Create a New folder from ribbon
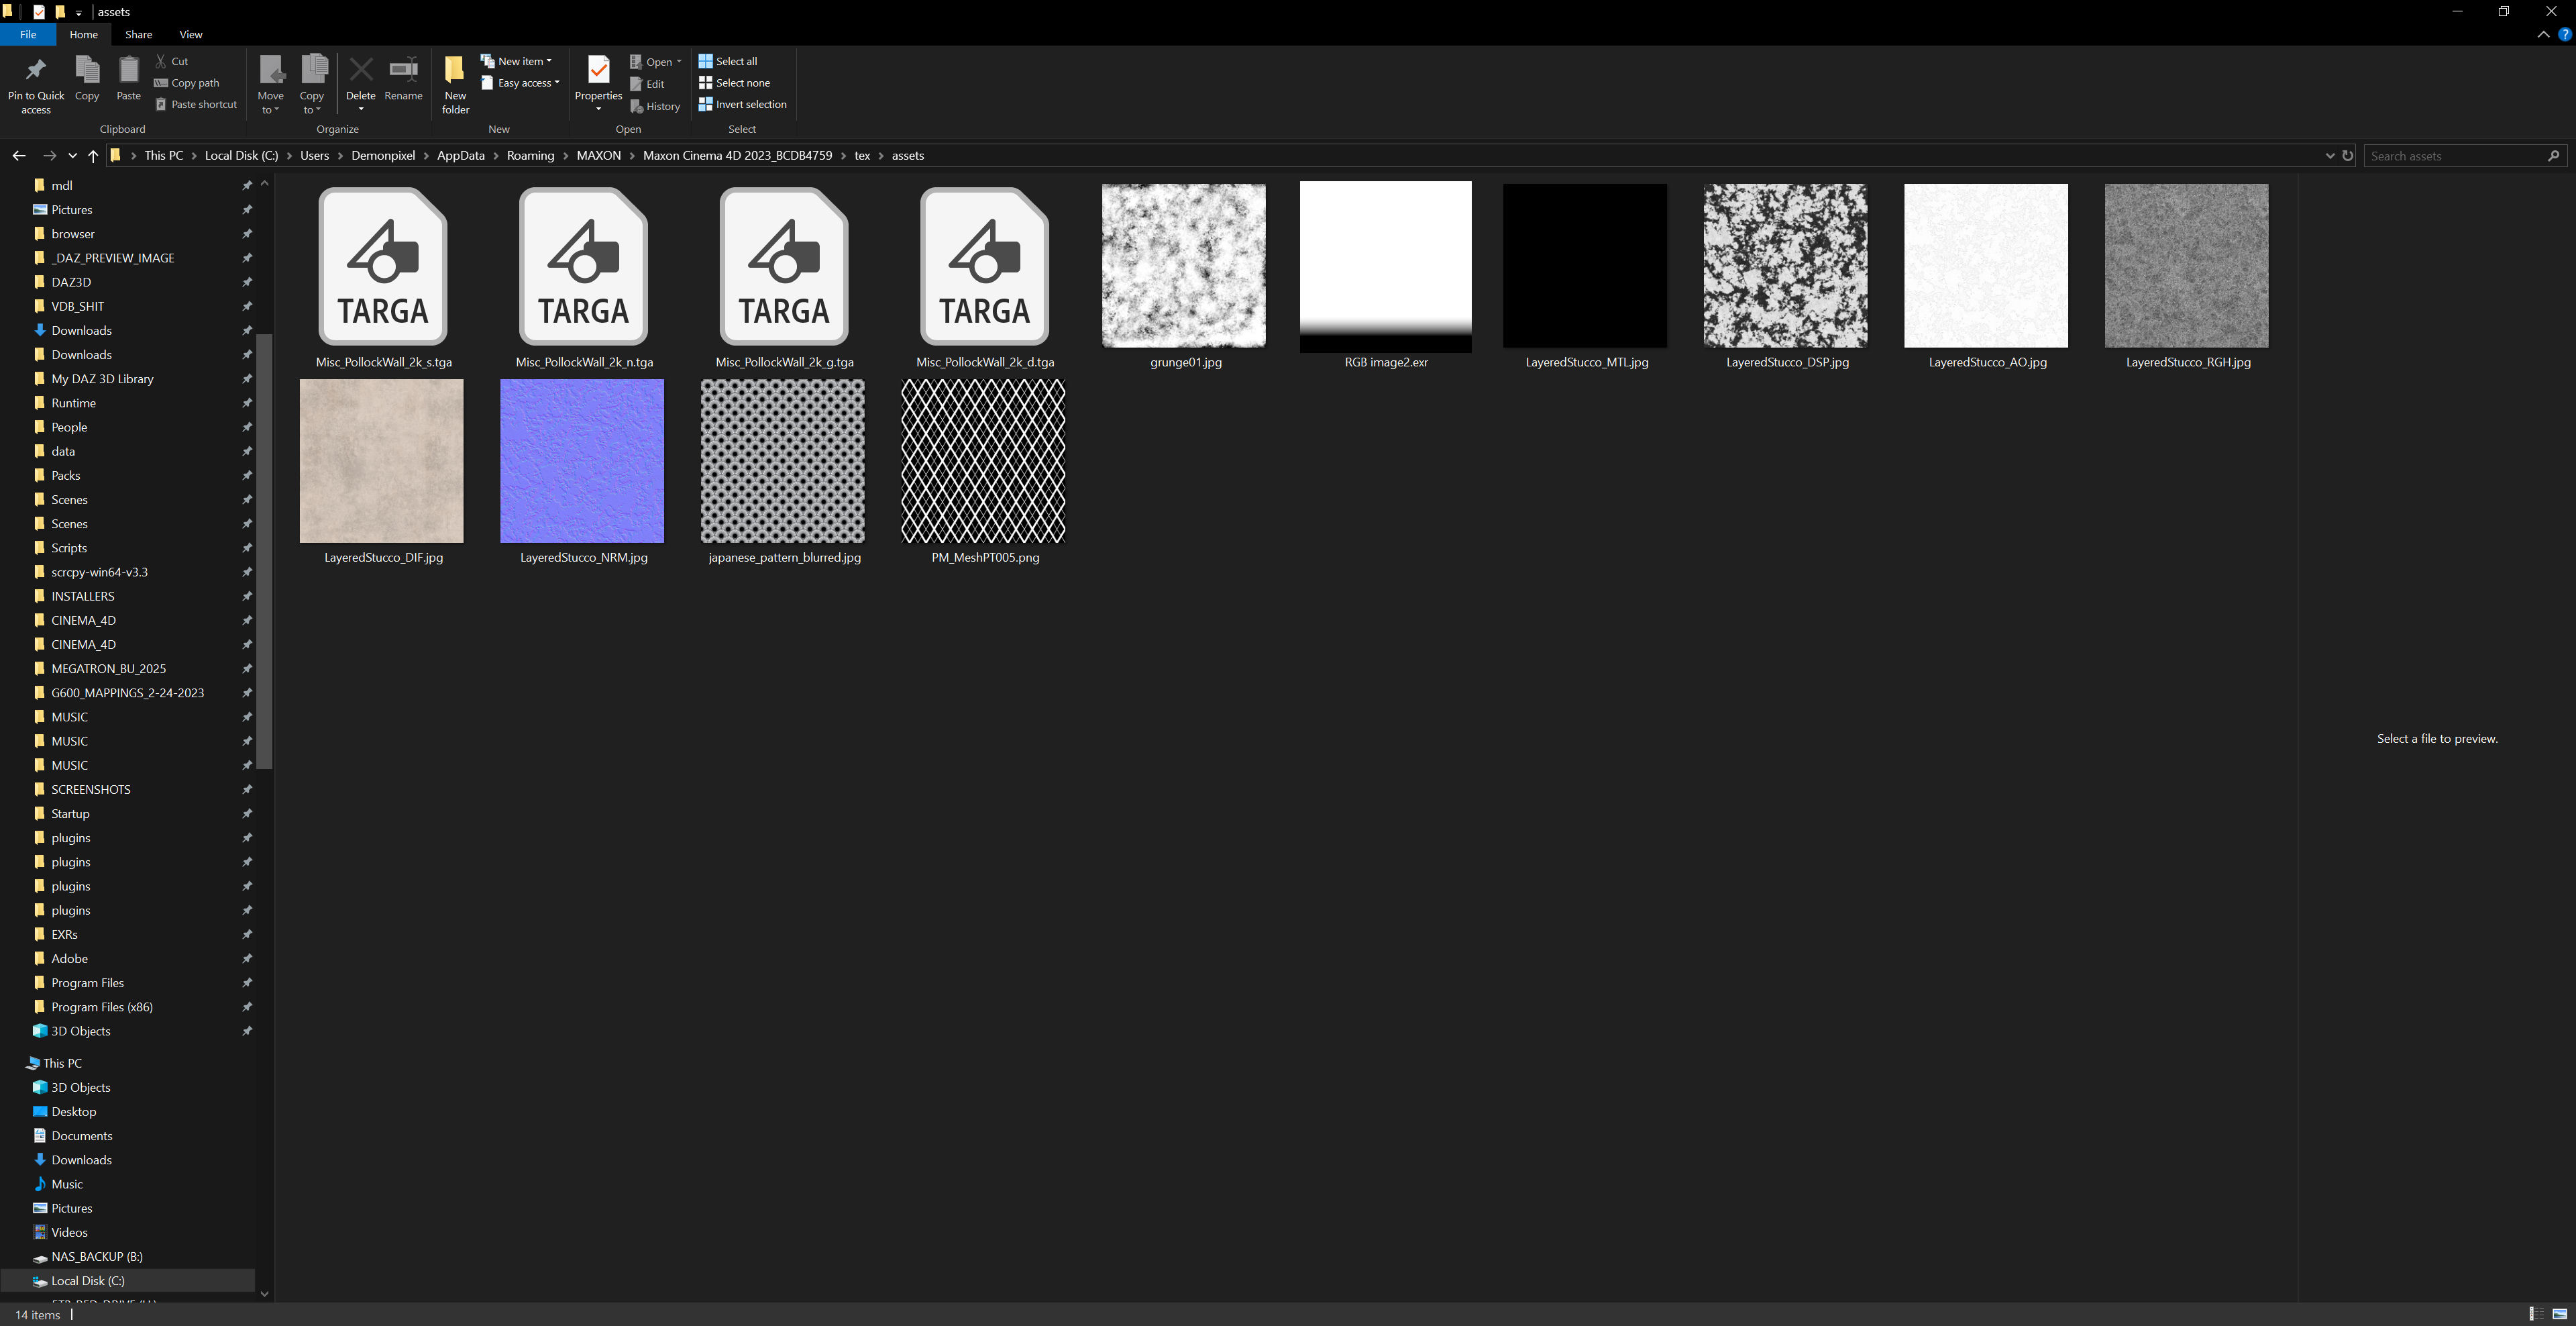The height and width of the screenshot is (1326, 2576). tap(455, 70)
